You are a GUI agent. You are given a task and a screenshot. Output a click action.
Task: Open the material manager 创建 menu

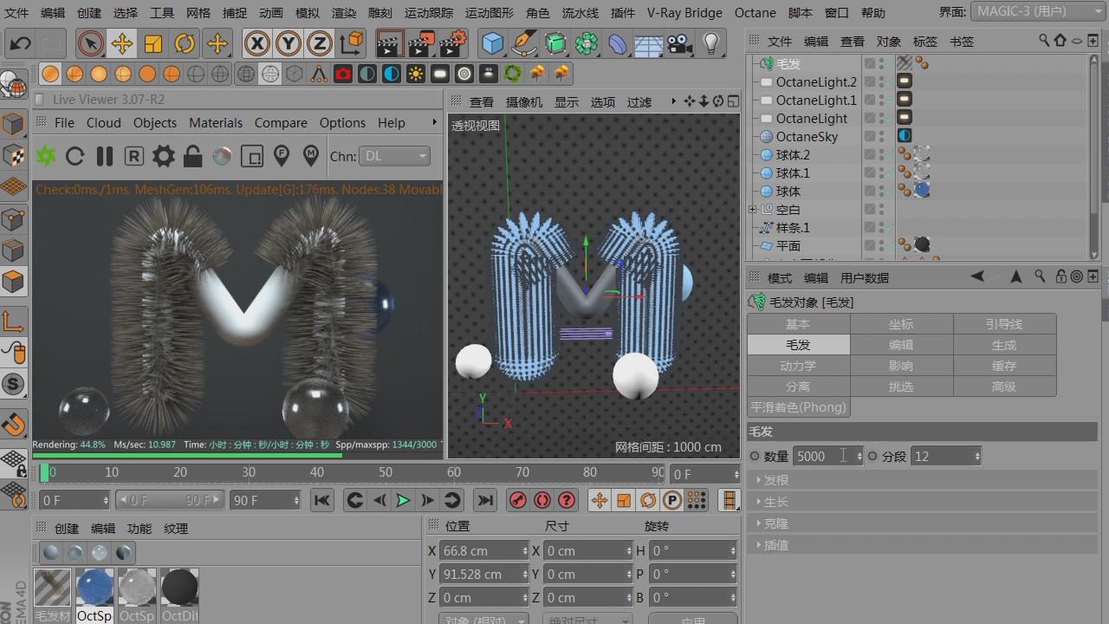point(66,529)
